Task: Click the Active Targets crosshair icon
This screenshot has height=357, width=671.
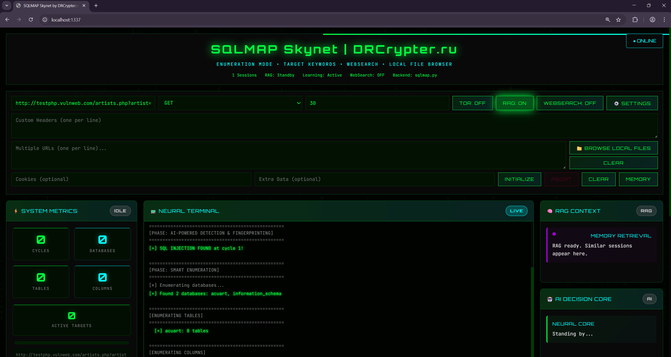Action: point(72,315)
